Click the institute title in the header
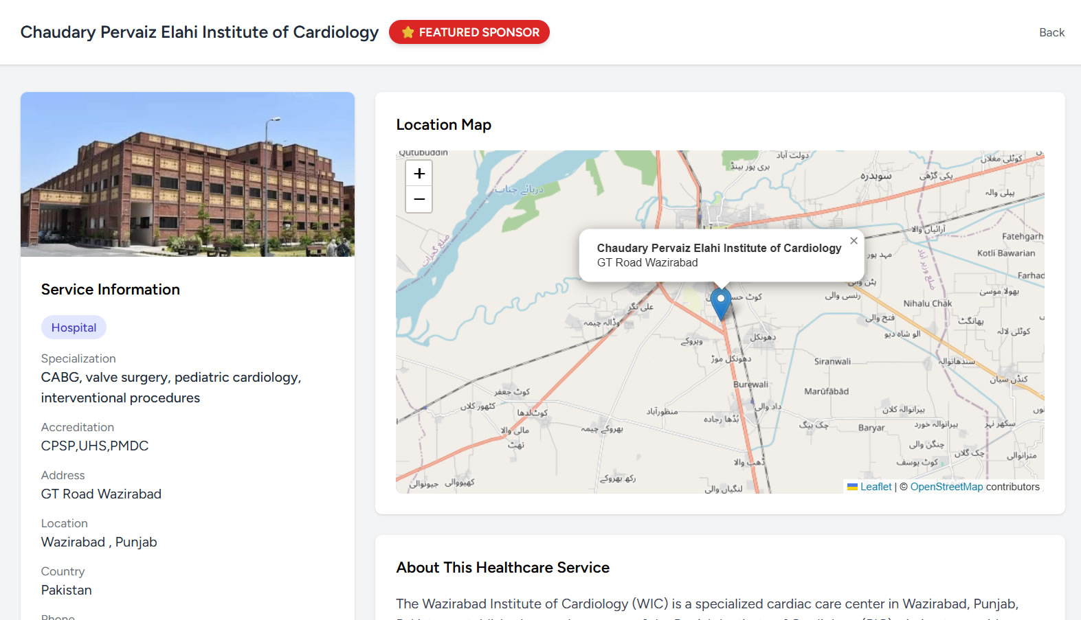 199,32
